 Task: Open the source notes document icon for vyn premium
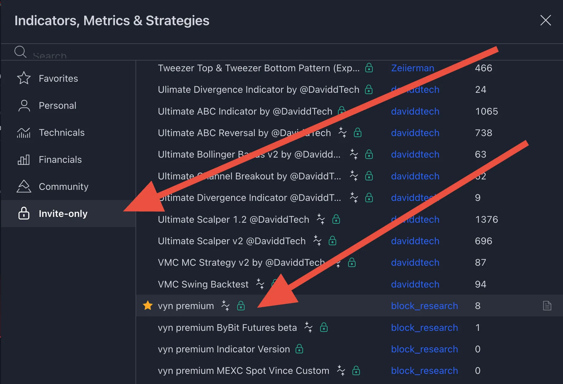point(547,306)
